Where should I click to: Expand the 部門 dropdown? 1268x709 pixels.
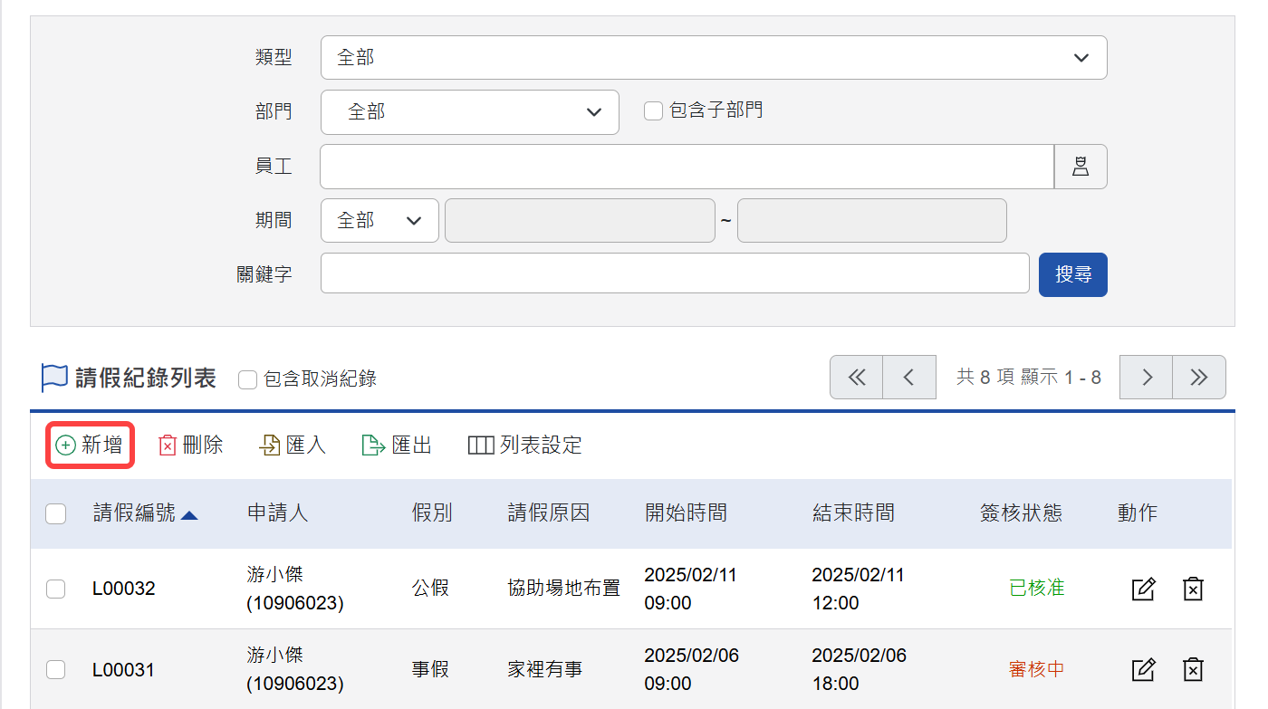[469, 112]
